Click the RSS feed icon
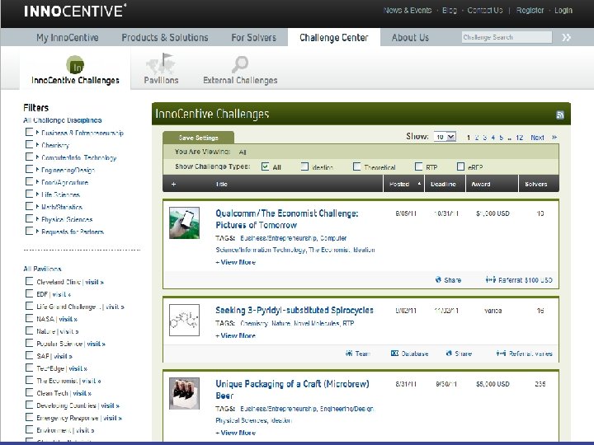The image size is (594, 445). (560, 115)
